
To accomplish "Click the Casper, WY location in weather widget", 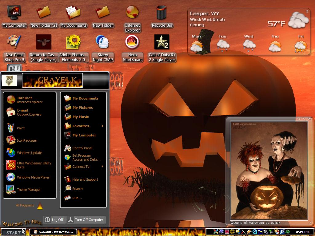I will 205,14.
